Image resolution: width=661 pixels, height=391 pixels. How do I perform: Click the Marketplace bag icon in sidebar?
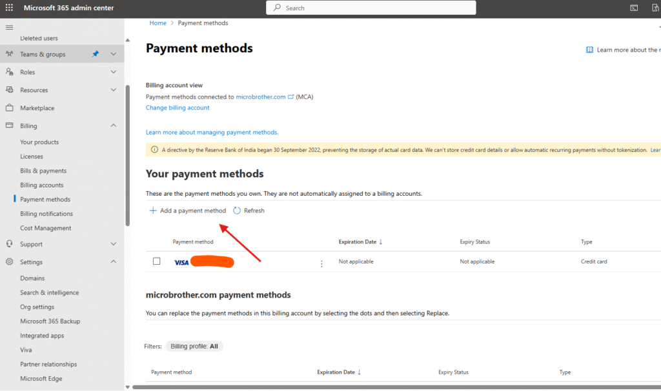pyautogui.click(x=9, y=108)
